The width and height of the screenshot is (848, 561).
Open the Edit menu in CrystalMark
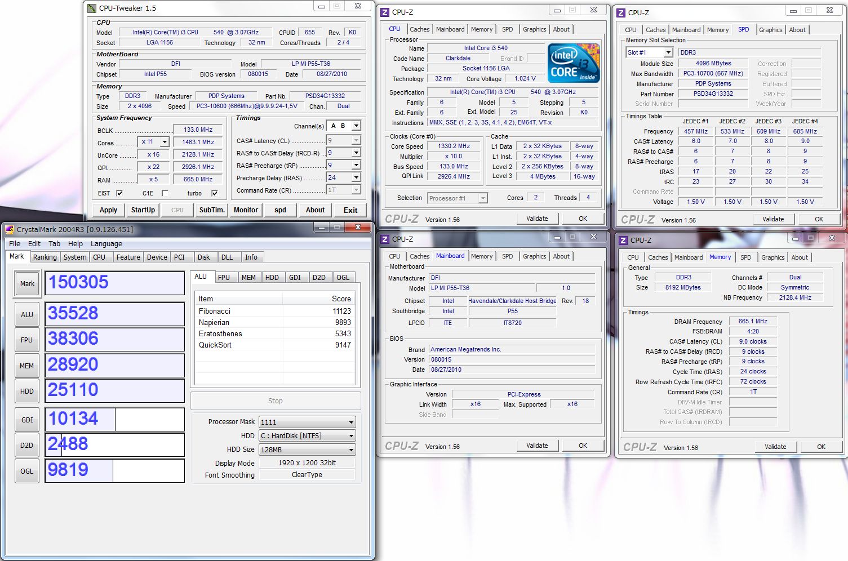[34, 244]
